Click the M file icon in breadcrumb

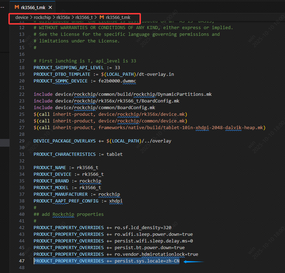click(x=102, y=17)
